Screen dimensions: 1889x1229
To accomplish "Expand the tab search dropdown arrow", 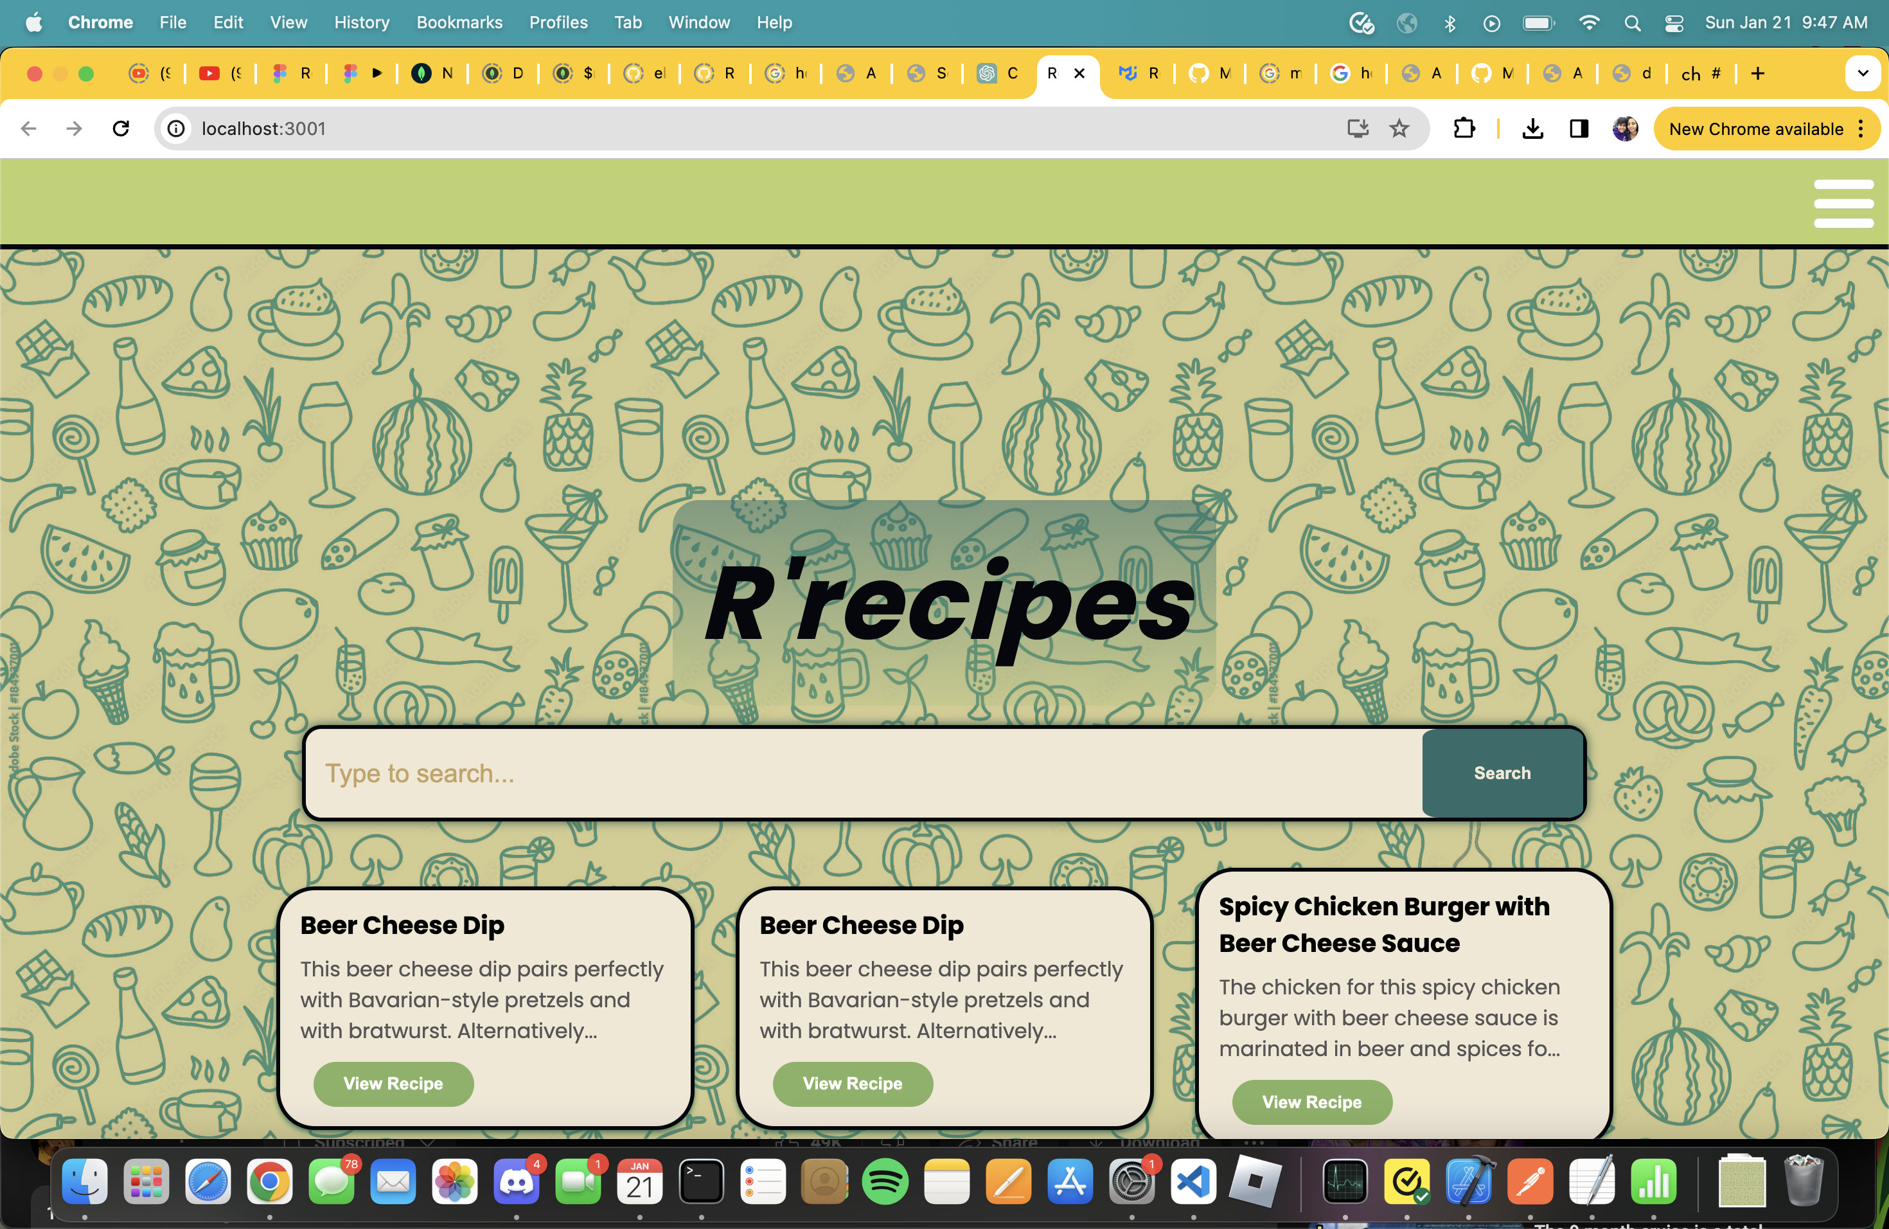I will 1862,73.
